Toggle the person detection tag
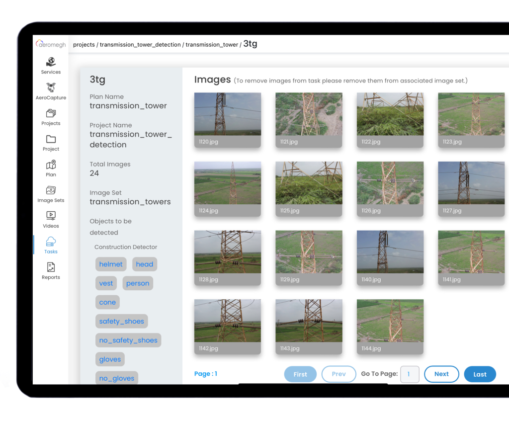Viewport: 509px width, 422px height. pyautogui.click(x=138, y=283)
